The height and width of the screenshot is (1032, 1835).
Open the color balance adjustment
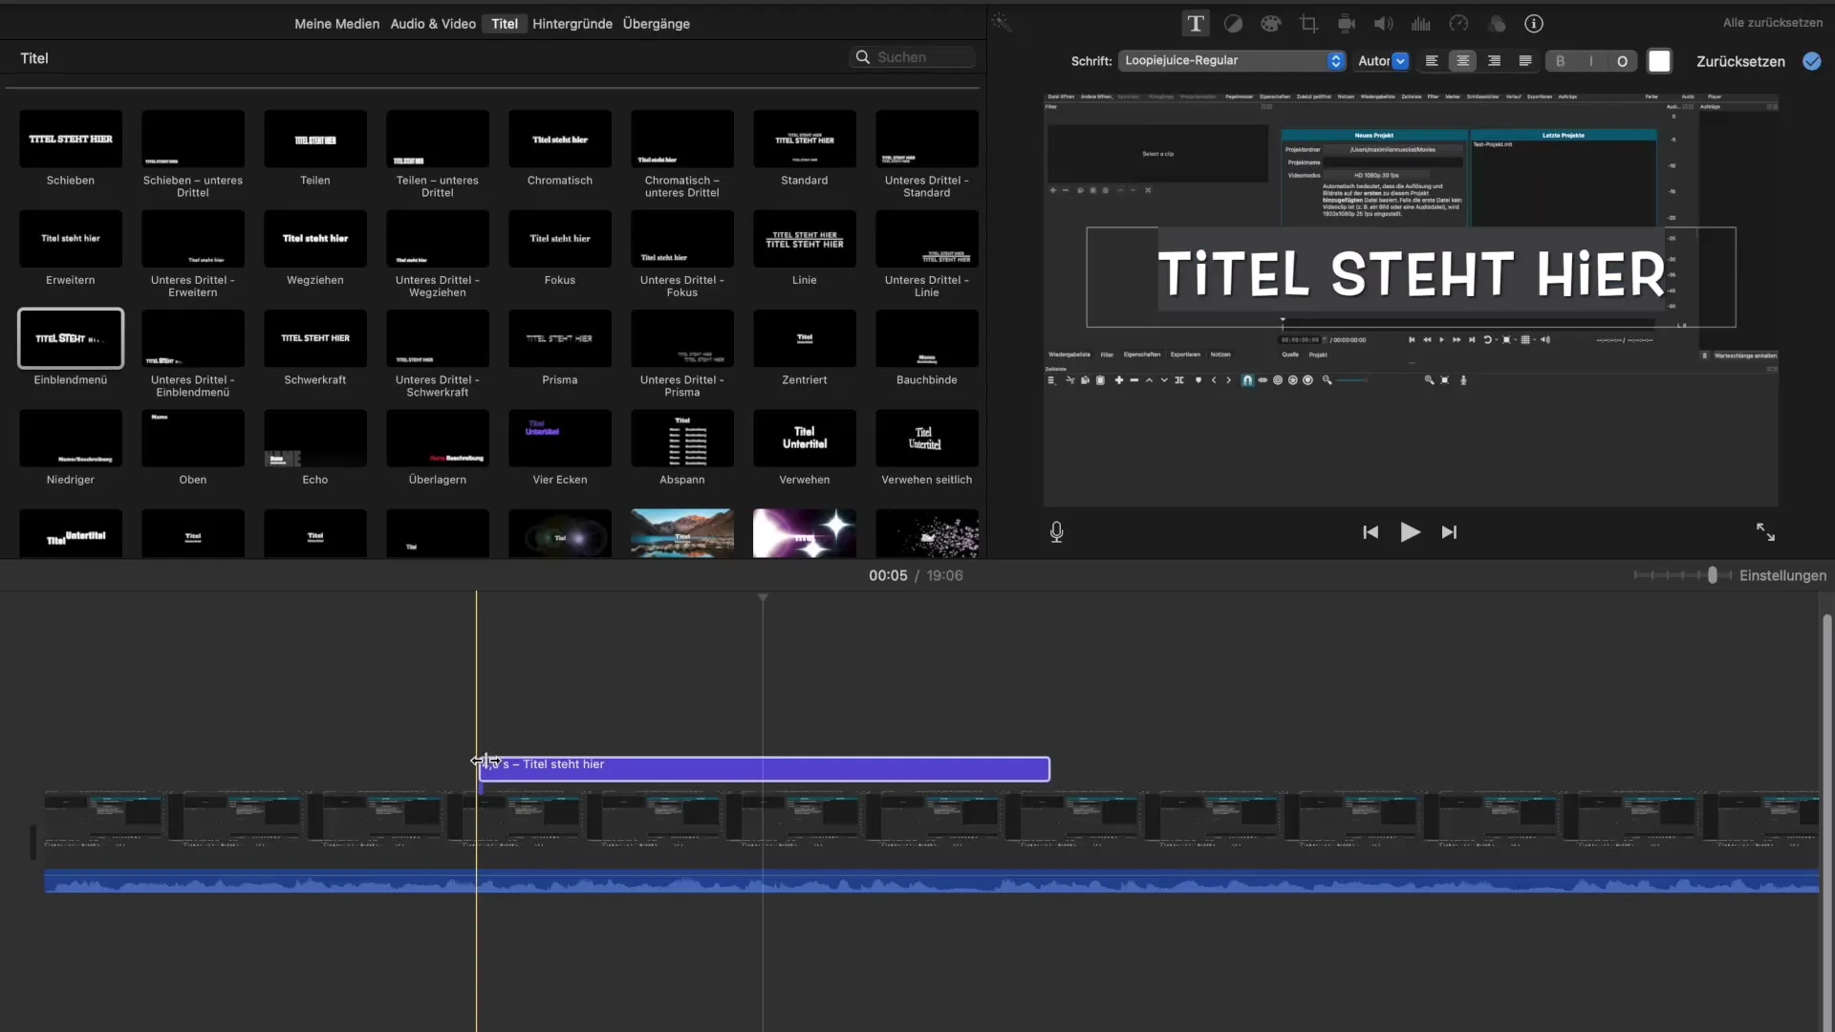pos(1233,24)
